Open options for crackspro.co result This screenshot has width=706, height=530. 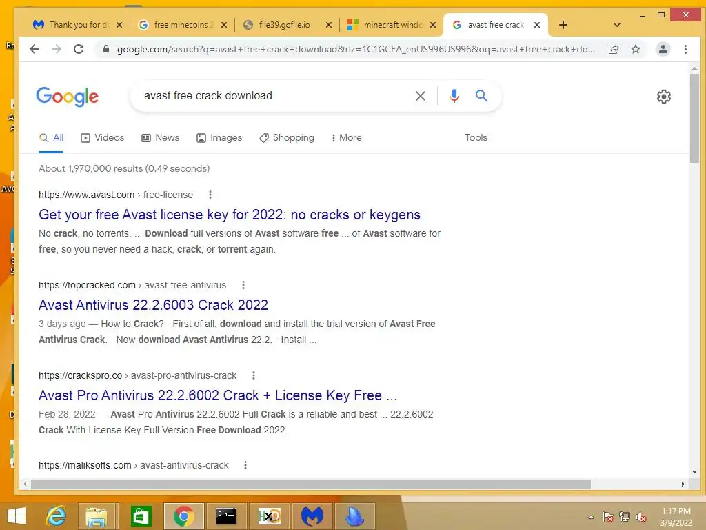click(254, 375)
